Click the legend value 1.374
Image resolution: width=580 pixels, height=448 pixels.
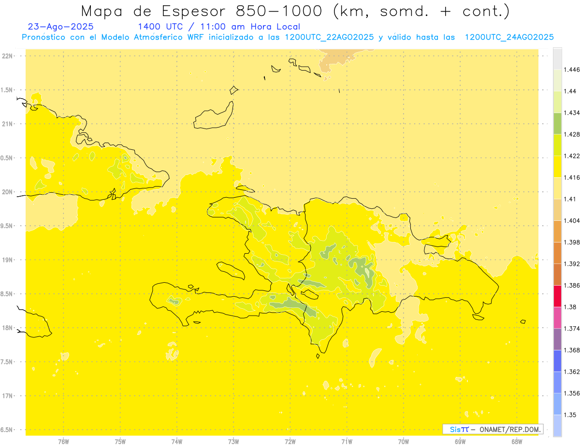point(572,329)
